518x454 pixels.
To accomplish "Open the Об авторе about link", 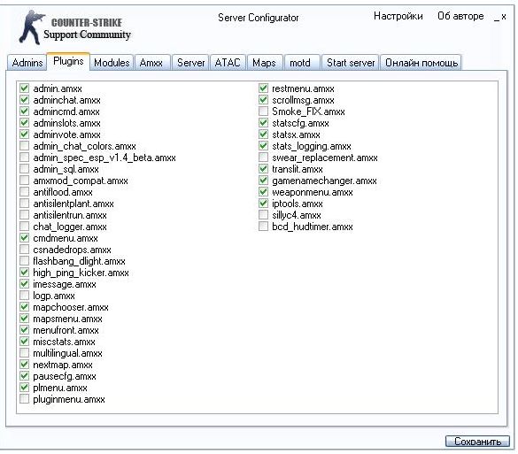I will 460,16.
